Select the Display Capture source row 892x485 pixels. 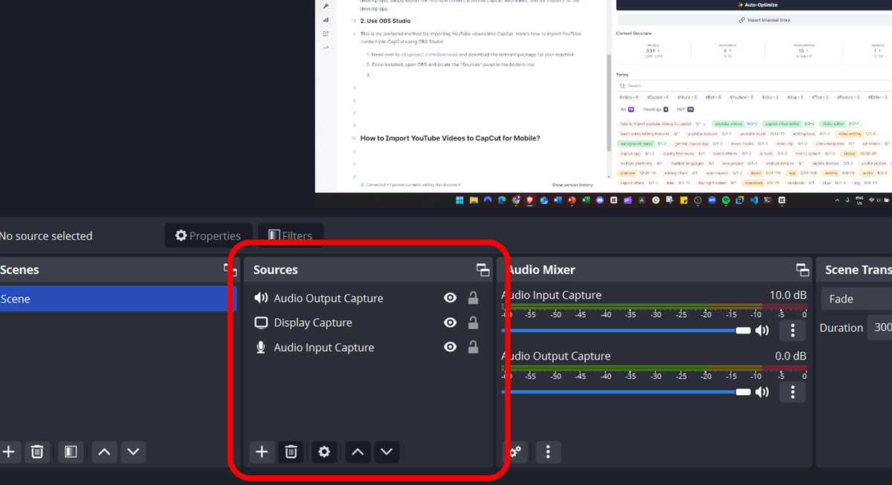[368, 322]
